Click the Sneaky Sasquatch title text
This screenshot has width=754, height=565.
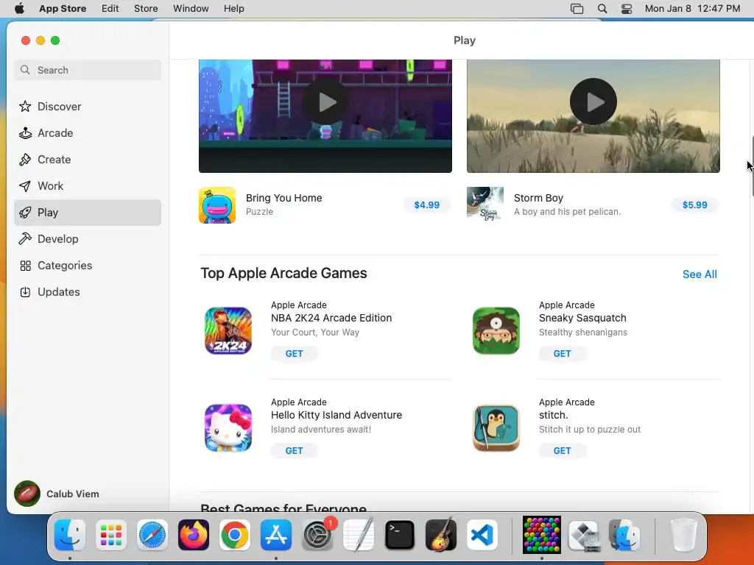coord(582,318)
